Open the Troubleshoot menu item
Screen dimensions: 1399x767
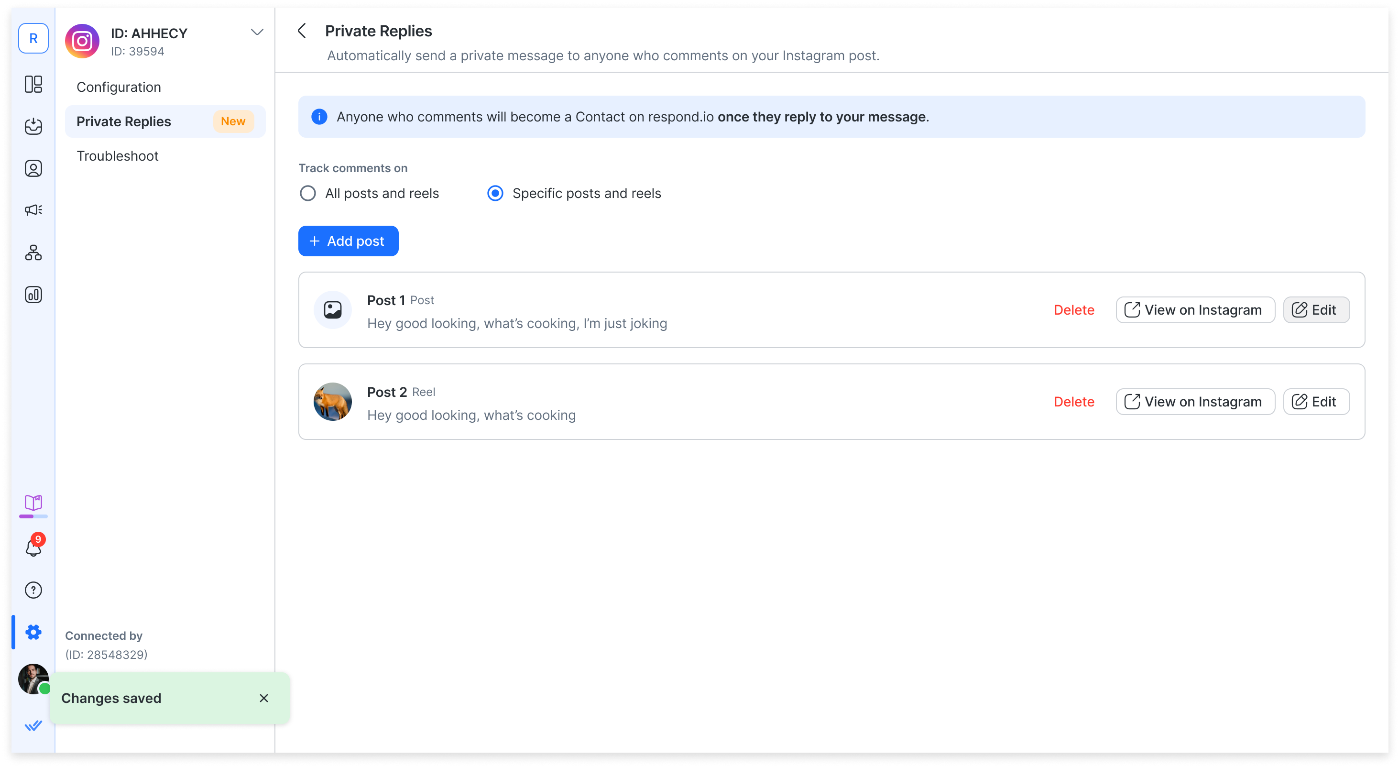(x=117, y=156)
